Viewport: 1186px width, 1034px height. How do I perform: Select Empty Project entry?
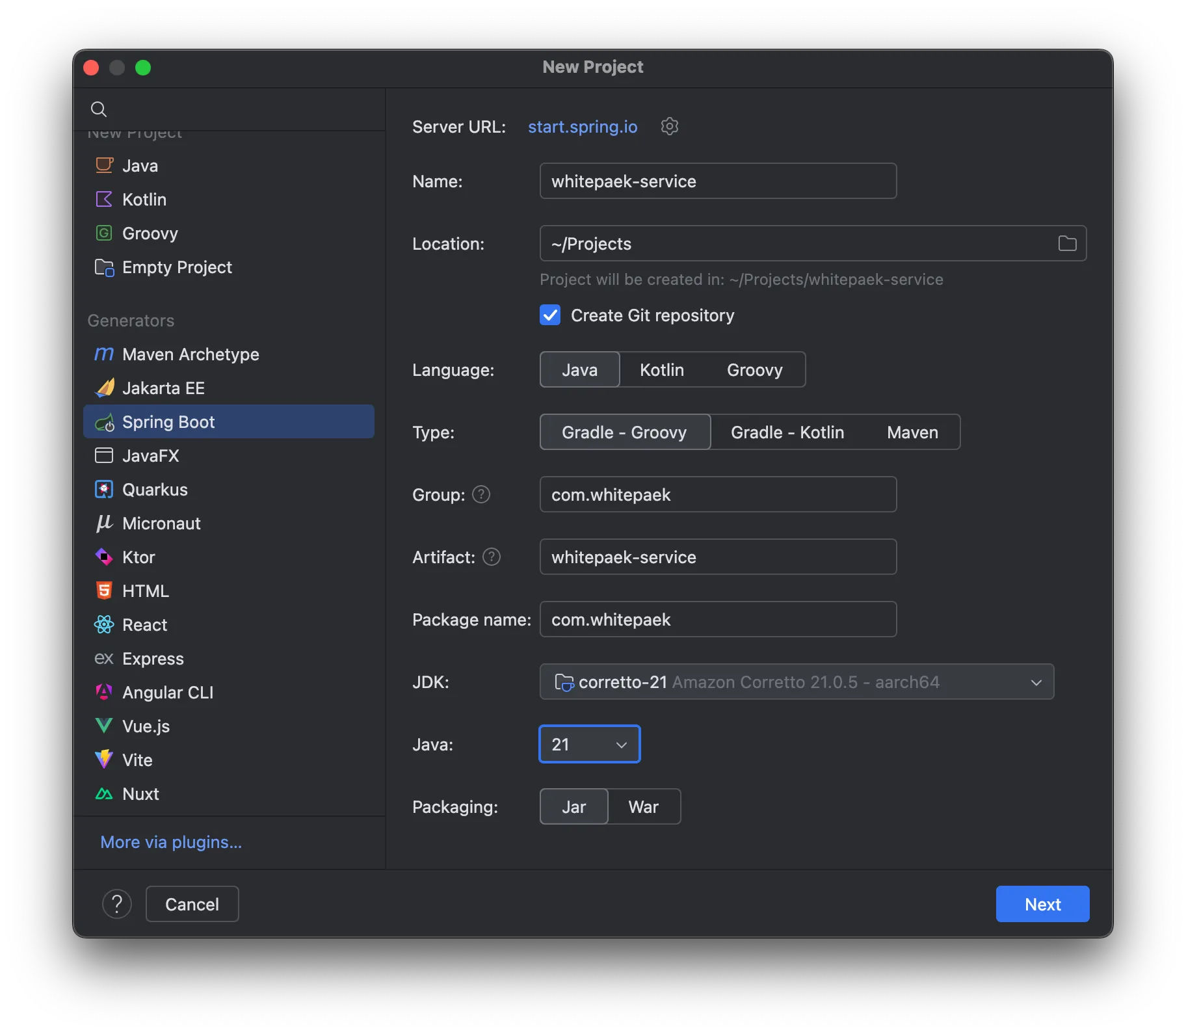(229, 267)
